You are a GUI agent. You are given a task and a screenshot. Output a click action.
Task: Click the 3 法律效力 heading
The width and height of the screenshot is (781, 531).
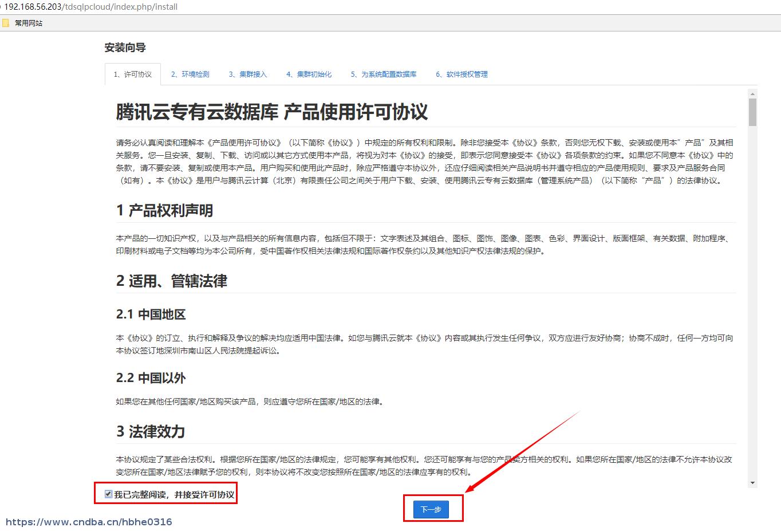coord(151,431)
